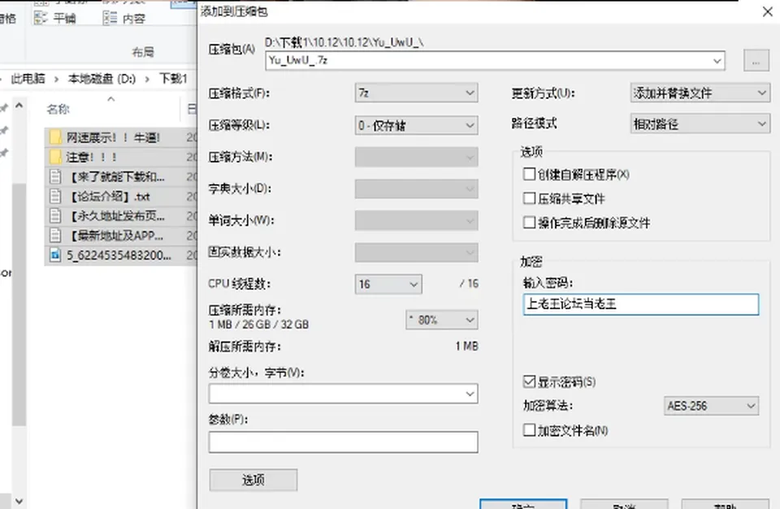The image size is (780, 509).
Task: Enable 压缩共享文件 checkbox
Action: [x=529, y=198]
